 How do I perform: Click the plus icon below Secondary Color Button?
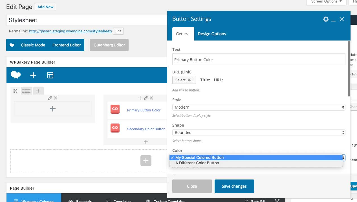(146, 142)
